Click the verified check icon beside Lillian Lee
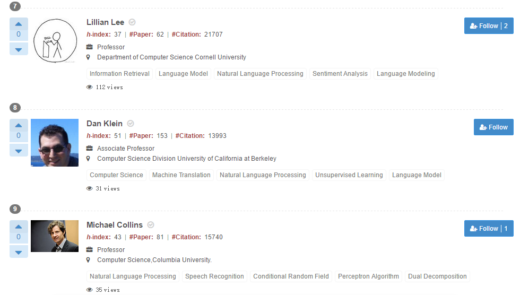The width and height of the screenshot is (520, 295). point(132,22)
